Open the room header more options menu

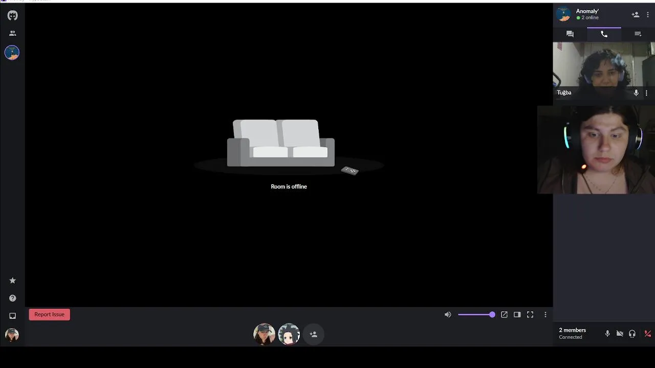pyautogui.click(x=648, y=15)
